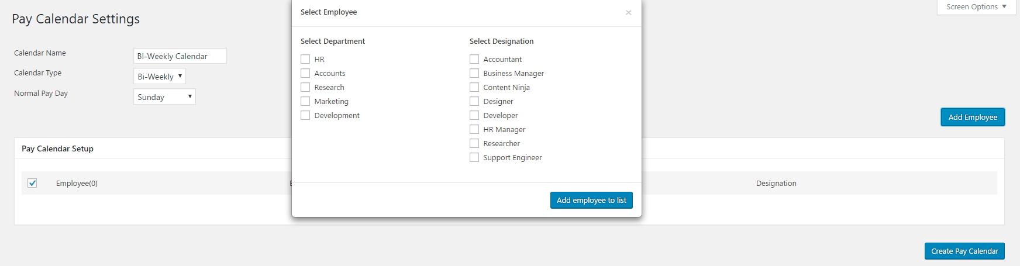Check the Accountant designation box
The width and height of the screenshot is (1020, 266).
[x=474, y=59]
